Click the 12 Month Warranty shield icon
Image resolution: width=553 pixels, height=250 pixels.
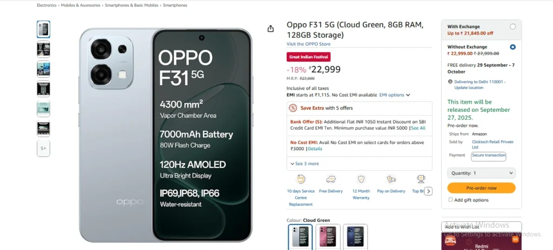[361, 179]
